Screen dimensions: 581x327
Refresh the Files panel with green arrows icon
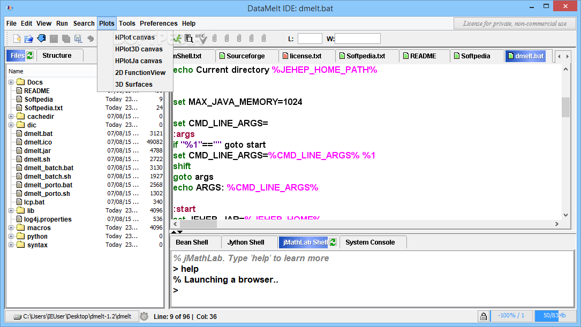click(x=30, y=56)
